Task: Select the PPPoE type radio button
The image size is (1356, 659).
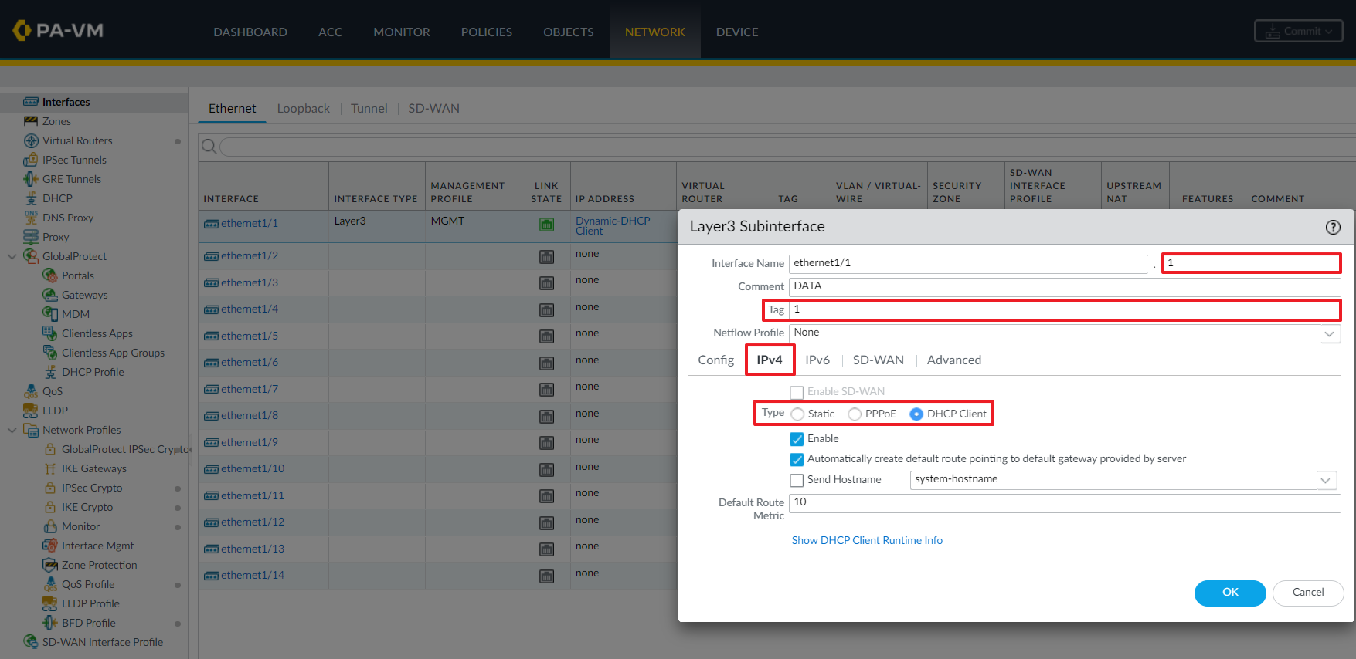Action: point(855,414)
